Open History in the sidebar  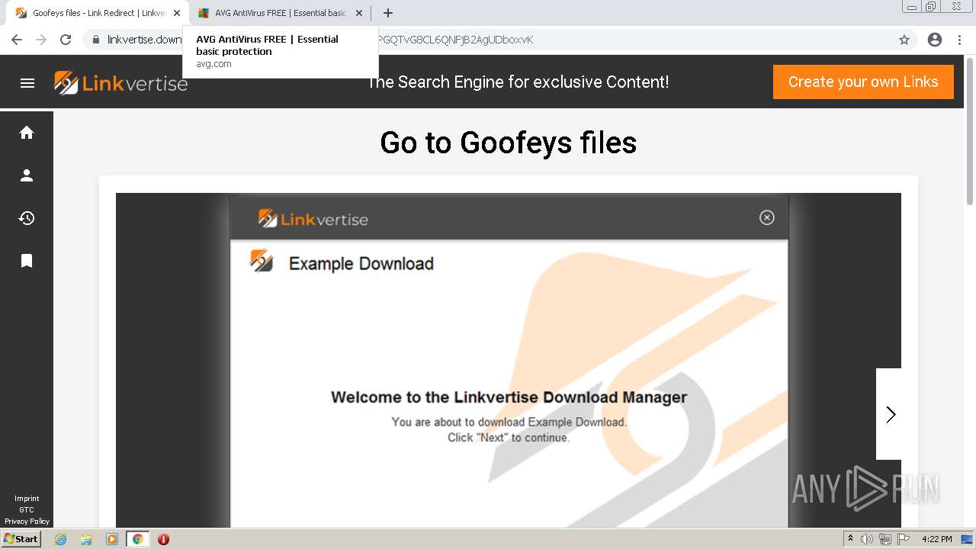[27, 218]
